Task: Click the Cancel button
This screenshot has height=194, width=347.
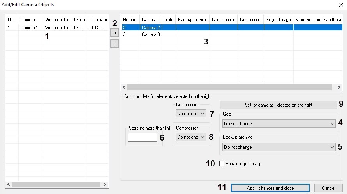Action: (x=328, y=188)
